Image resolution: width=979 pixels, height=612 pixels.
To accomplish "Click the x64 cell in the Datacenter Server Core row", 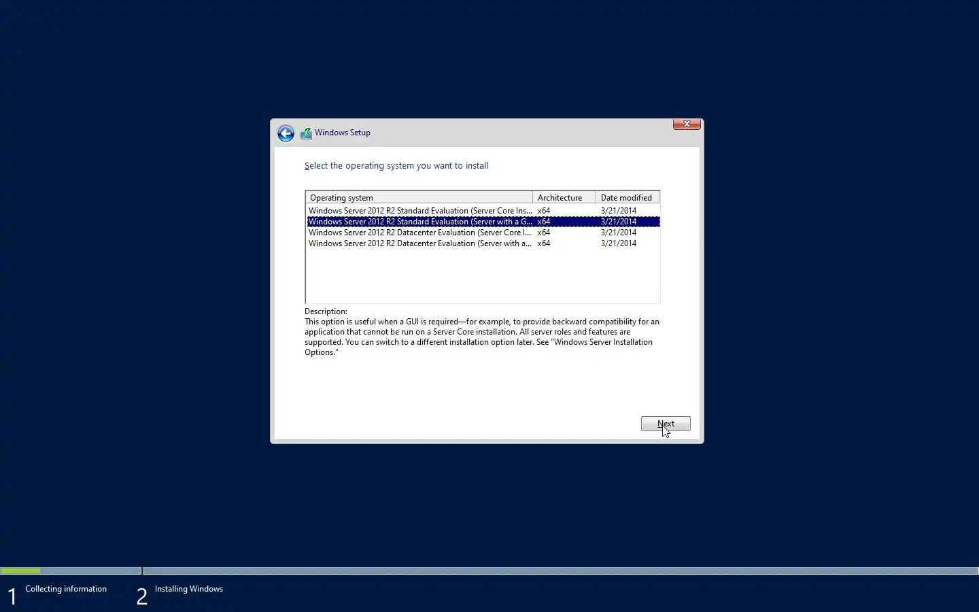I will click(x=544, y=233).
